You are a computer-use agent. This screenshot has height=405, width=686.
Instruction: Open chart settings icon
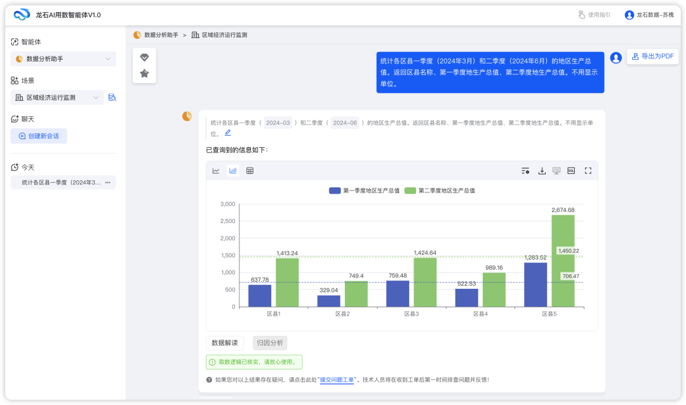tap(525, 171)
